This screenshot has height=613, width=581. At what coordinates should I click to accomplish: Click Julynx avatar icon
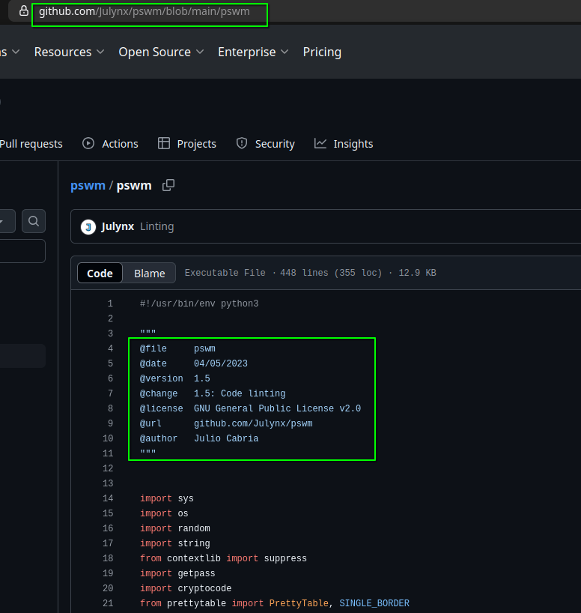(88, 227)
